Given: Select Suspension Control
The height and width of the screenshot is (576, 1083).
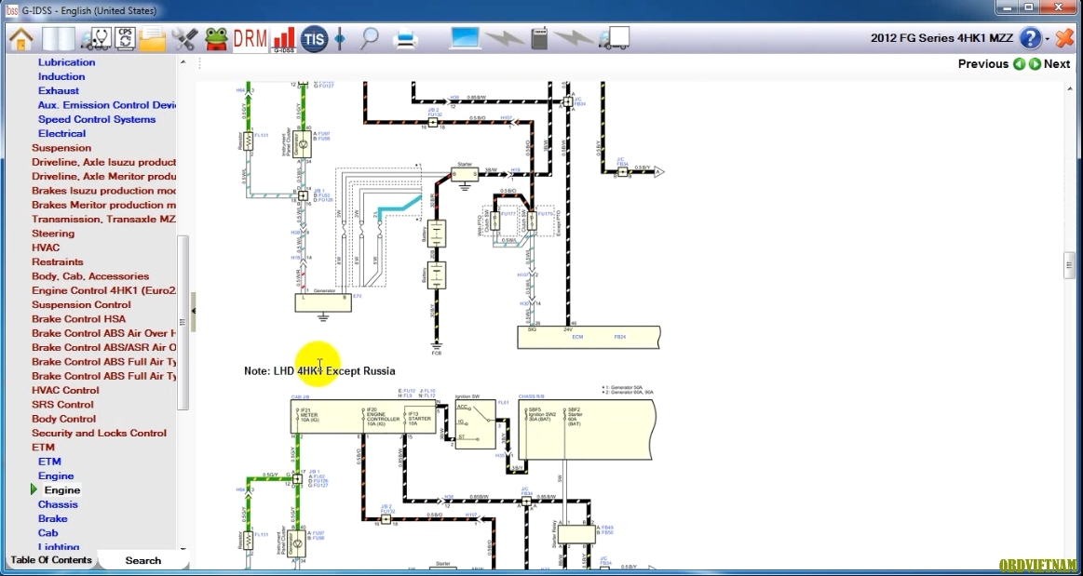Looking at the screenshot, I should 81,304.
